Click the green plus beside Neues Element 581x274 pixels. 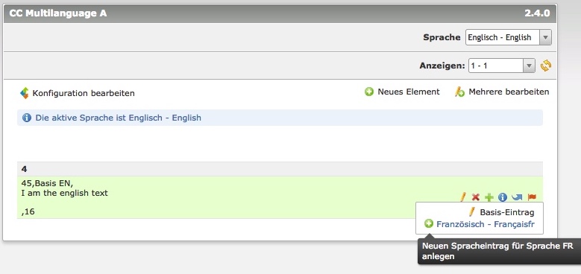369,92
